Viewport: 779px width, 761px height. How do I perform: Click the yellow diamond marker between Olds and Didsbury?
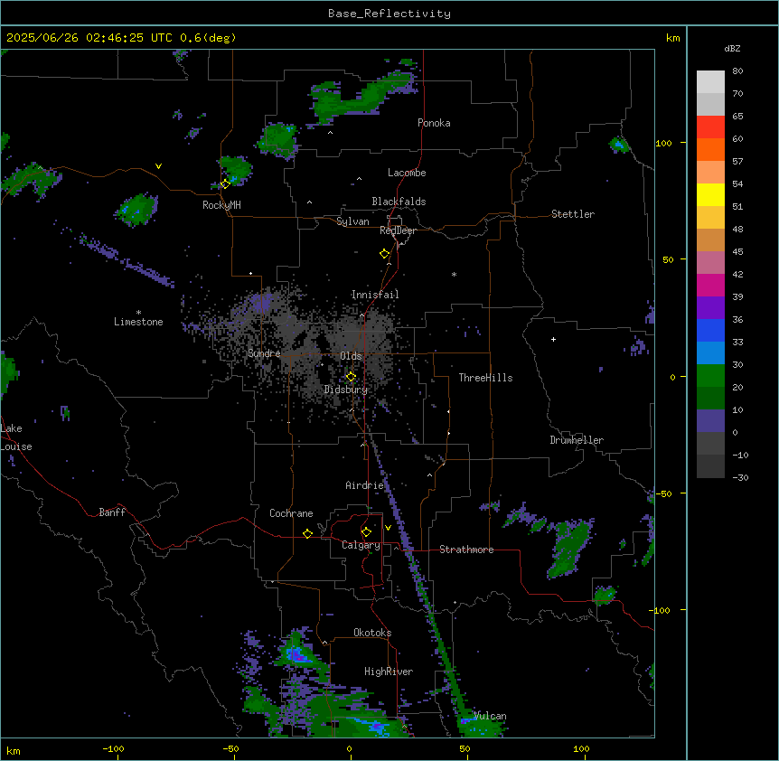pyautogui.click(x=351, y=377)
